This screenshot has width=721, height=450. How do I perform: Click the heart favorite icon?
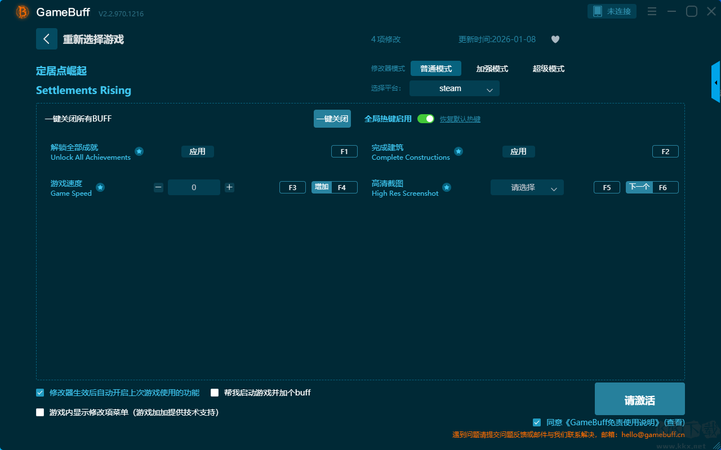[x=555, y=39]
